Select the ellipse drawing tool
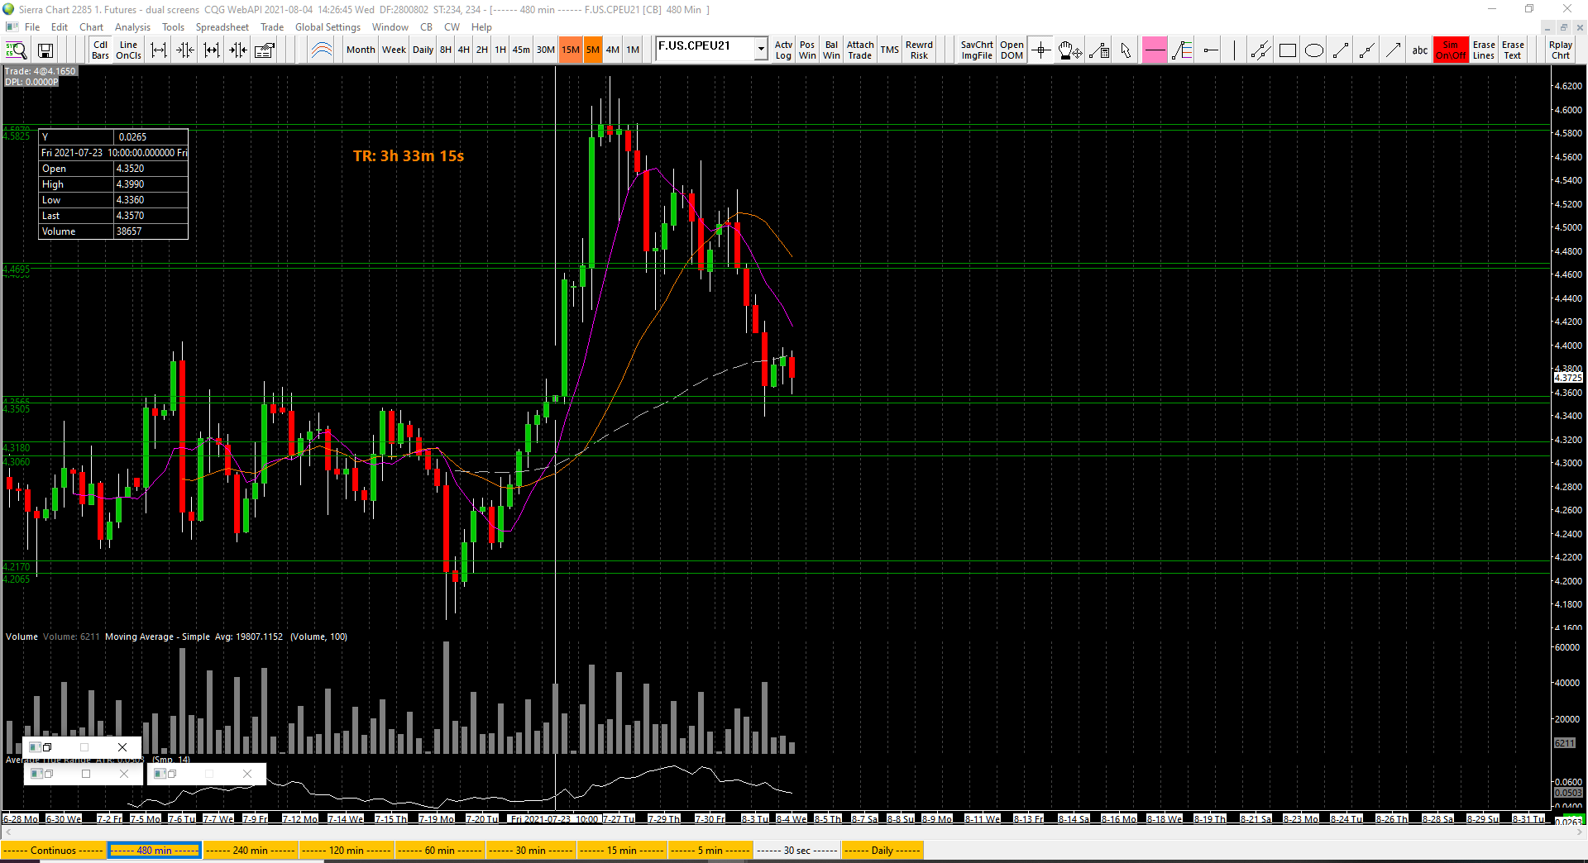Viewport: 1588px width, 863px height. coord(1314,50)
